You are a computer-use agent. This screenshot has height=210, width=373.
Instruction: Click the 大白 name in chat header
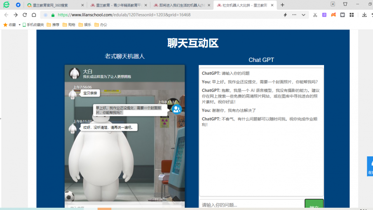(87, 71)
